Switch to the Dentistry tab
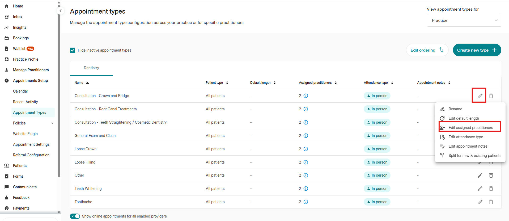The width and height of the screenshot is (509, 221). coord(91,68)
